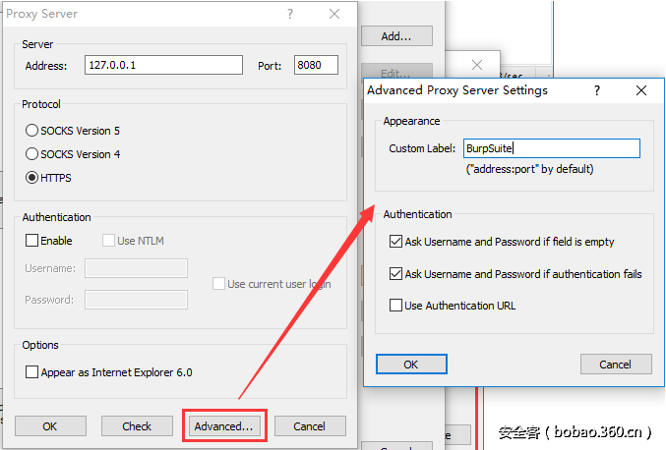Close the Proxy Server dialog
666x450 pixels.
coord(334,14)
